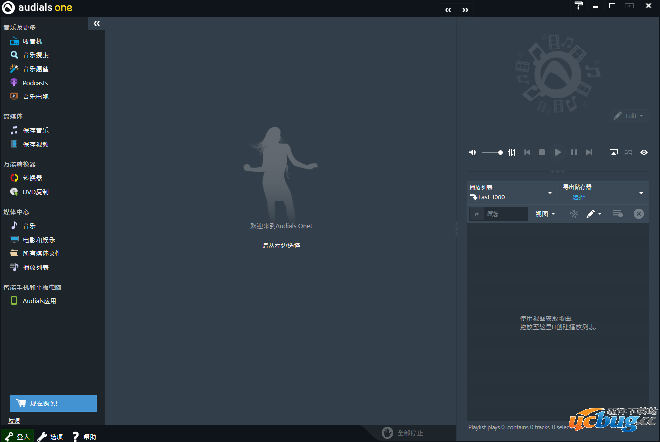This screenshot has width=660, height=442.
Task: Click the 现在购买 buy now button
Action: click(x=53, y=403)
